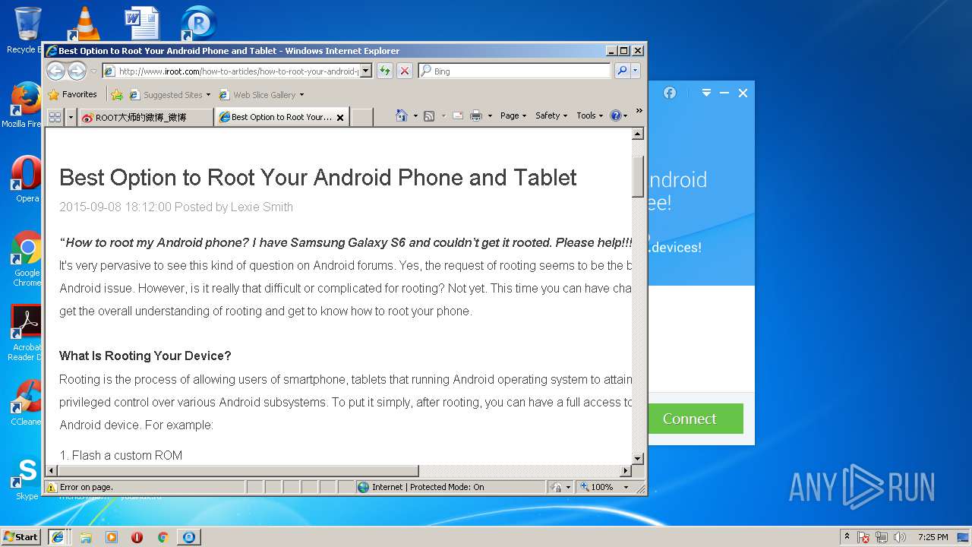Screen dimensions: 972x547
Task: Open the Quick Tabs grid icon
Action: 55,117
